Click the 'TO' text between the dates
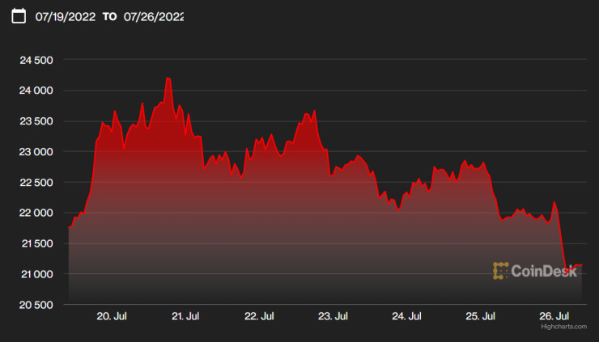599x342 pixels. (109, 16)
